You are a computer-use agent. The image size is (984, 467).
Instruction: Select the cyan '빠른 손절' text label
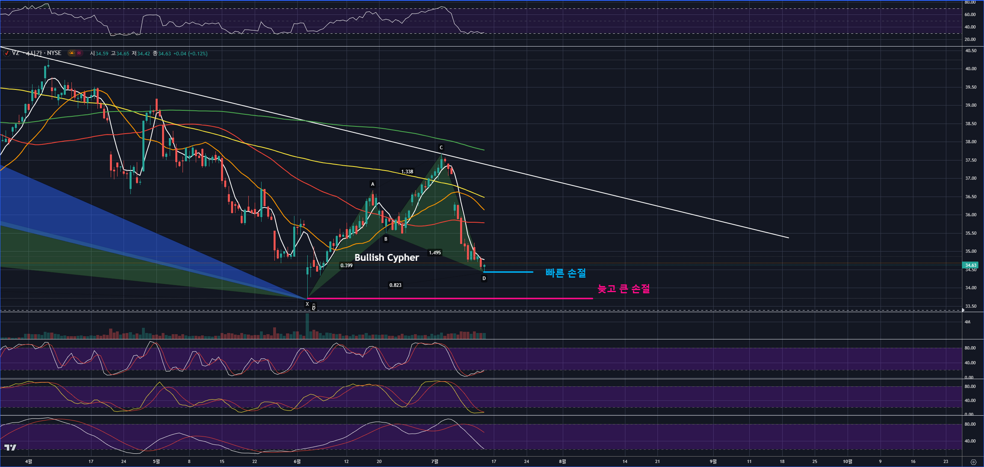[566, 273]
